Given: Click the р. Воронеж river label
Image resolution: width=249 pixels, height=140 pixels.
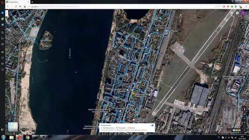Looking at the screenshot, I should pos(70,53).
